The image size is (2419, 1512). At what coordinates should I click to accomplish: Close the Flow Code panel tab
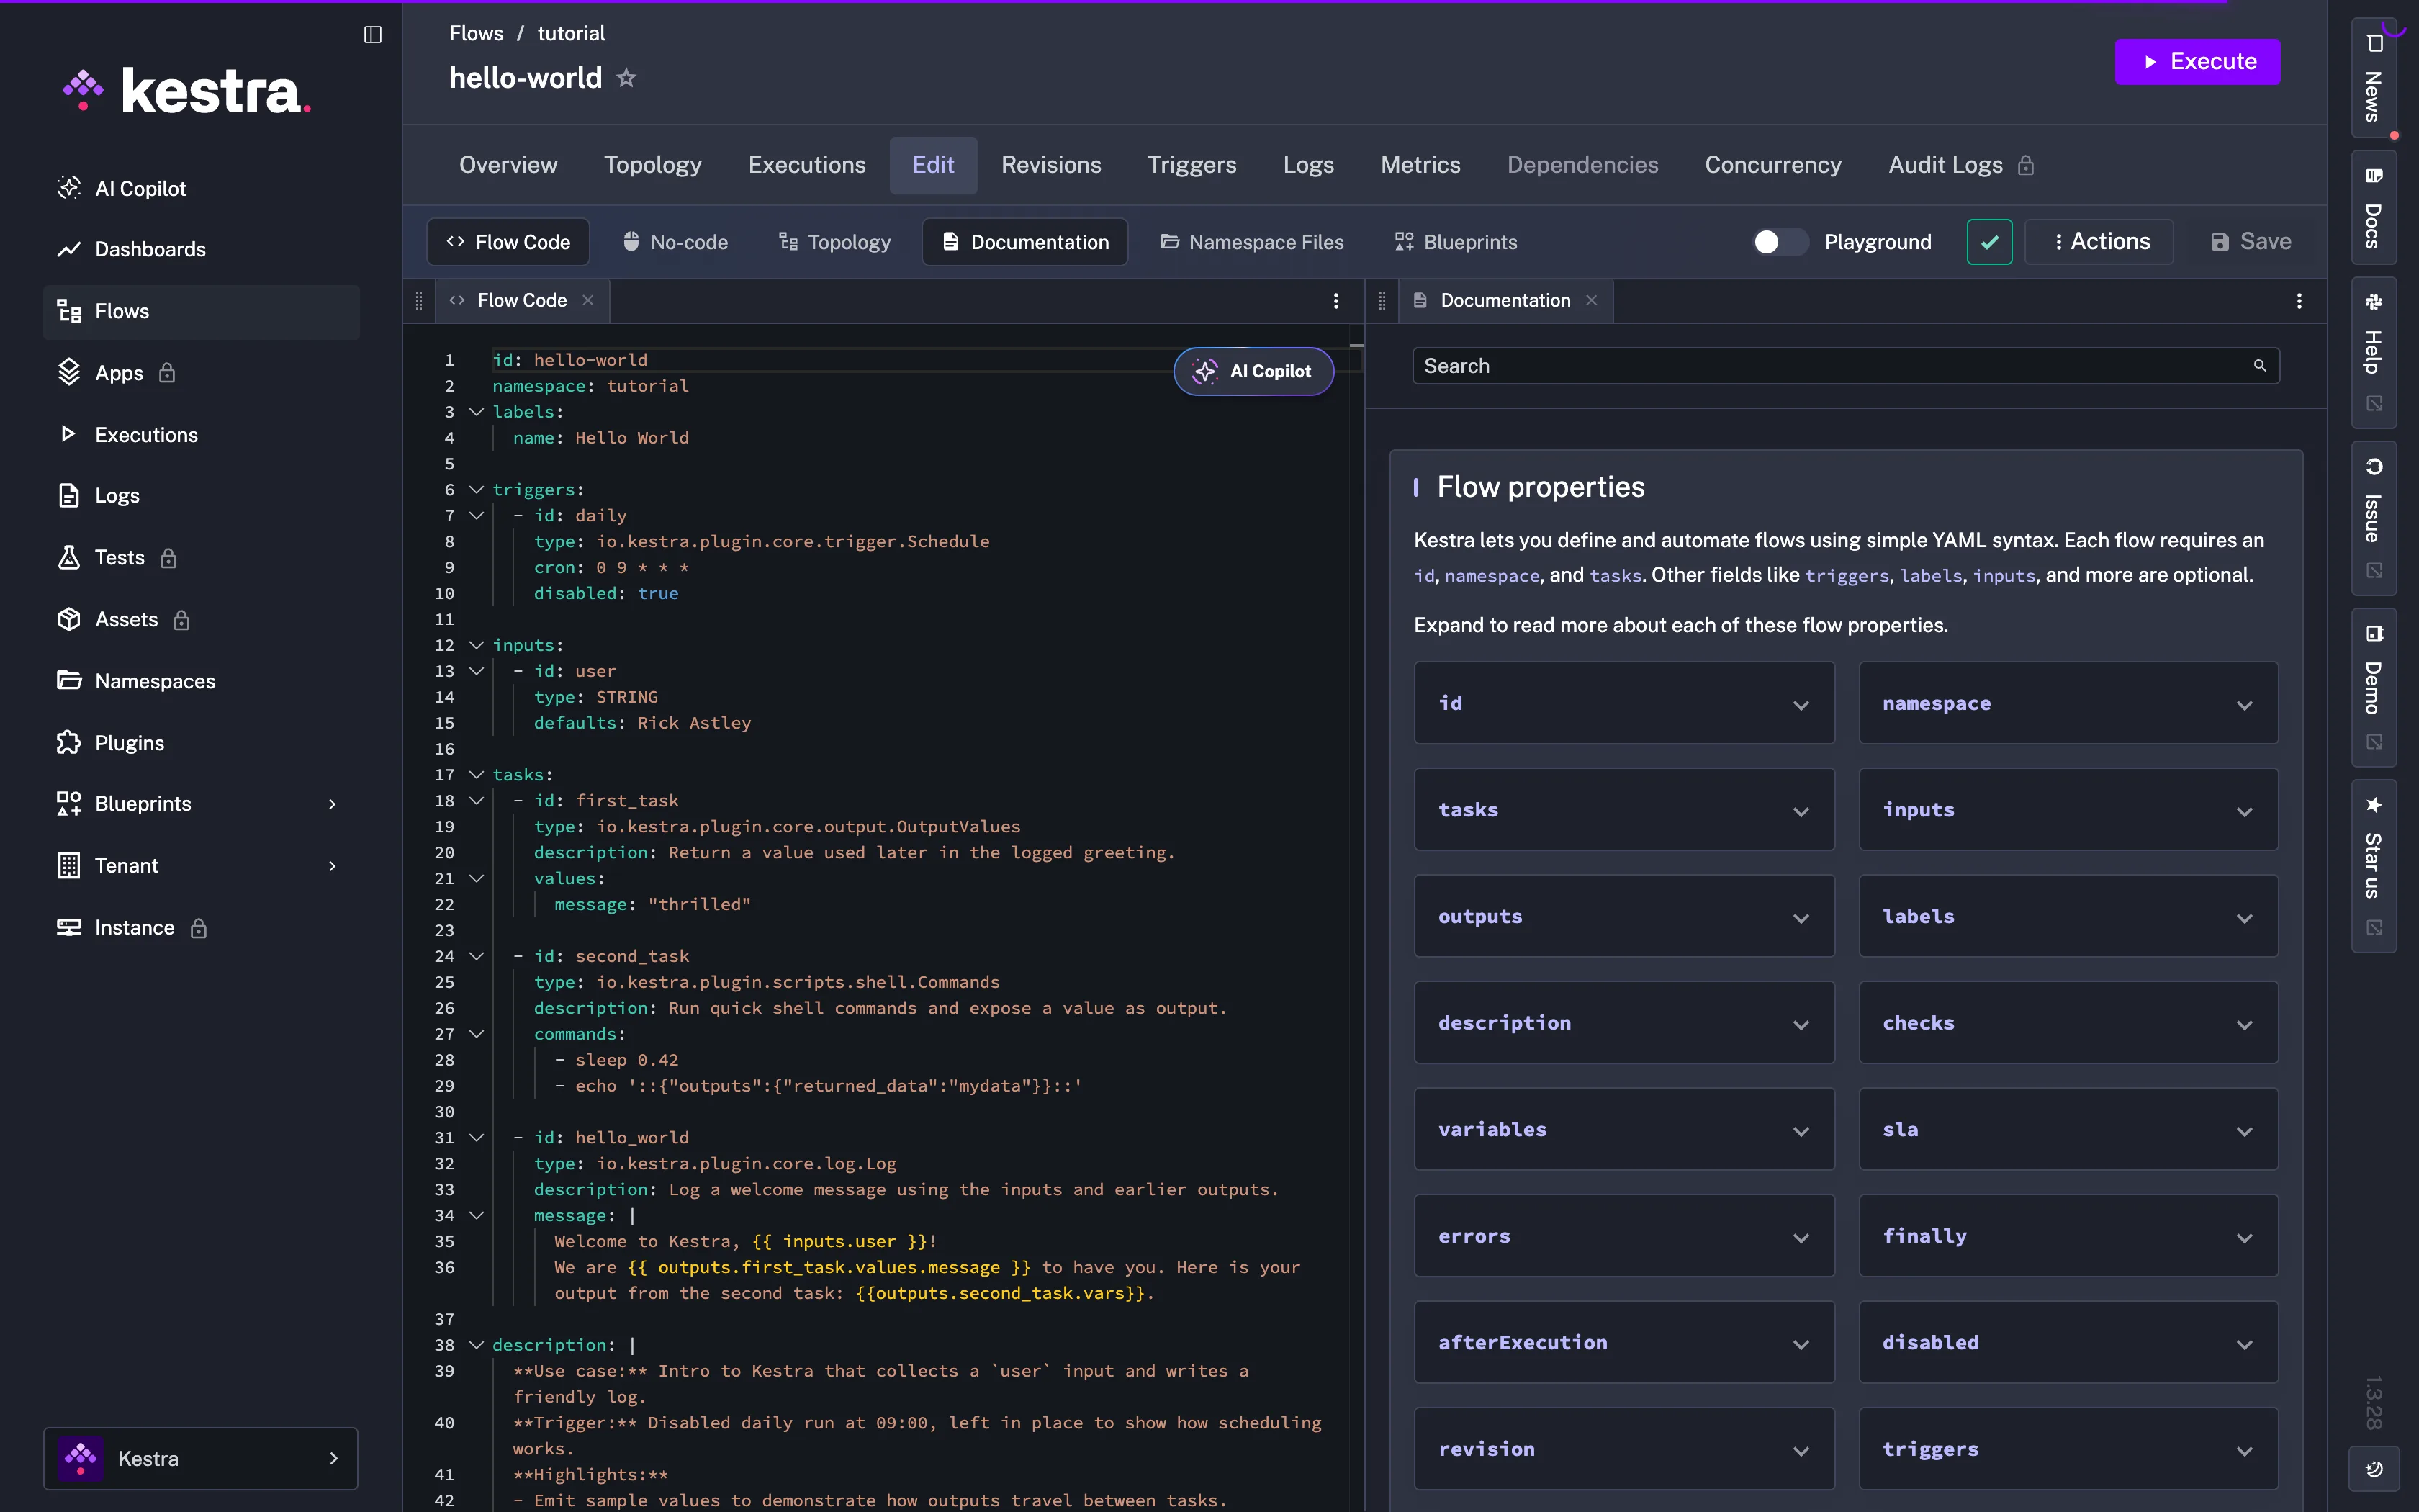pyautogui.click(x=587, y=300)
